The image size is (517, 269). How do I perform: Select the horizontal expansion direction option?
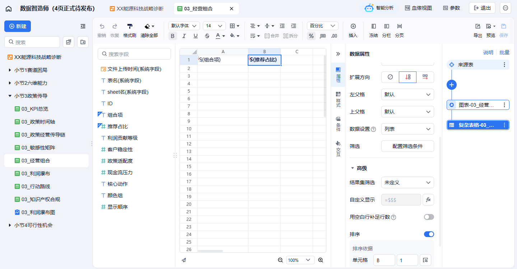(x=425, y=77)
